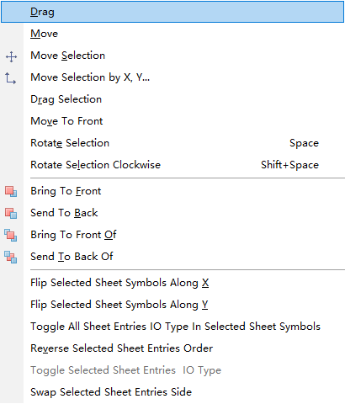Choose Reverse Selected Sheet Entries Order

coord(172,348)
